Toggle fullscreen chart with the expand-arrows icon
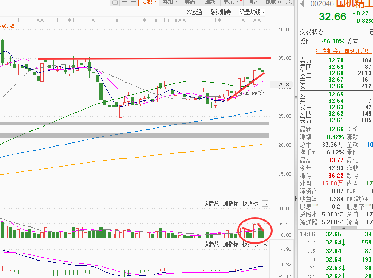This screenshot has width=373, height=278. click(x=289, y=3)
